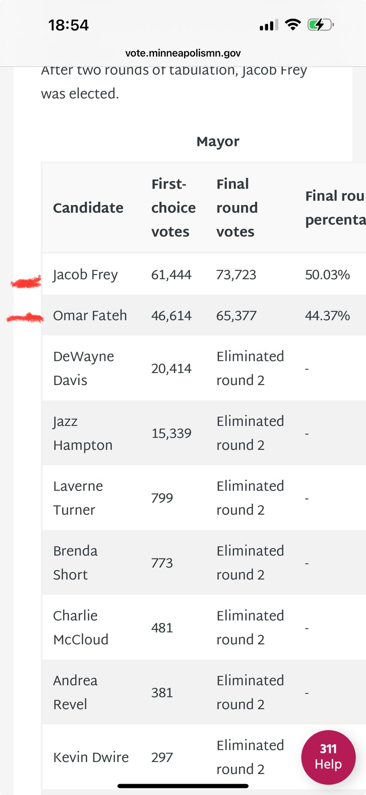Tap the 50.03% final round percentage
Screen dimensions: 366x795
pos(327,274)
